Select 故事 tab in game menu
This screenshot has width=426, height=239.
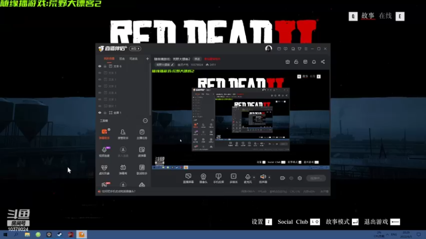(368, 16)
